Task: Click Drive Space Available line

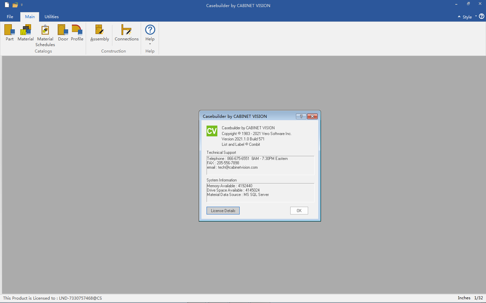Action: coord(233,190)
